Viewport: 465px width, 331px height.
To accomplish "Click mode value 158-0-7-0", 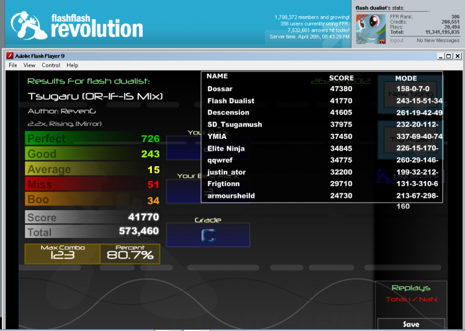I will coord(413,89).
